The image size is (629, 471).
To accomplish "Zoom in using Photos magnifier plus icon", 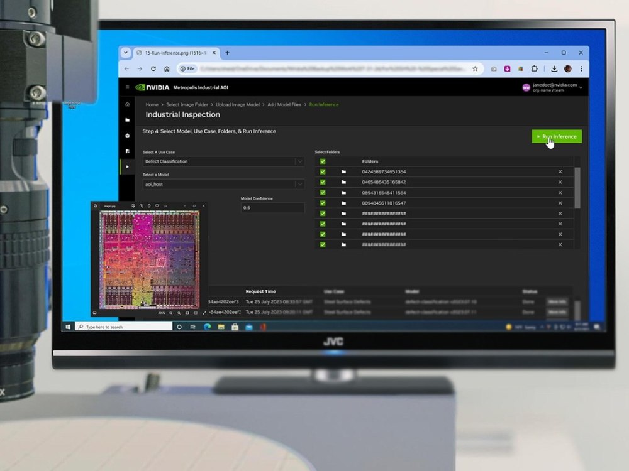I will [179, 313].
